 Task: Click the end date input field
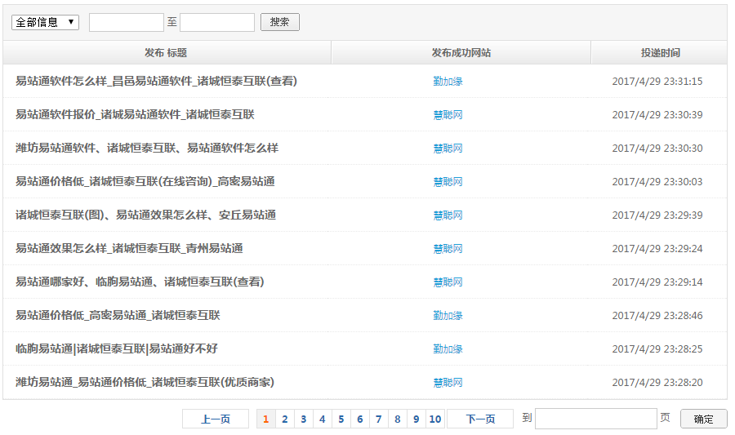216,22
